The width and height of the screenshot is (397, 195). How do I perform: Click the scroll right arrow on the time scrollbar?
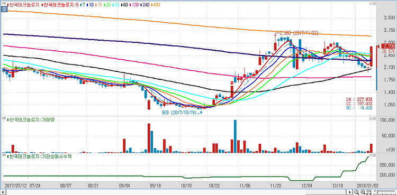tap(350, 192)
